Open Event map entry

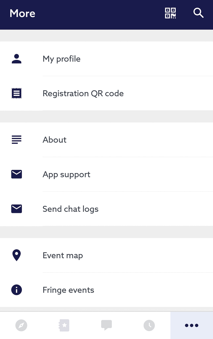[x=63, y=255]
